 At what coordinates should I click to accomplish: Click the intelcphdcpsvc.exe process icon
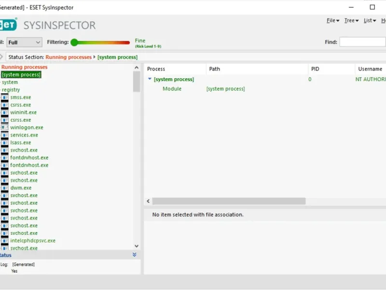click(5, 241)
